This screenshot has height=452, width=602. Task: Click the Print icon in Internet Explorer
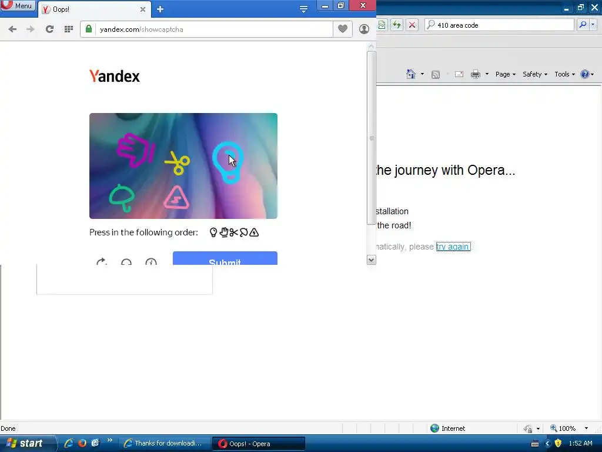[x=475, y=74]
